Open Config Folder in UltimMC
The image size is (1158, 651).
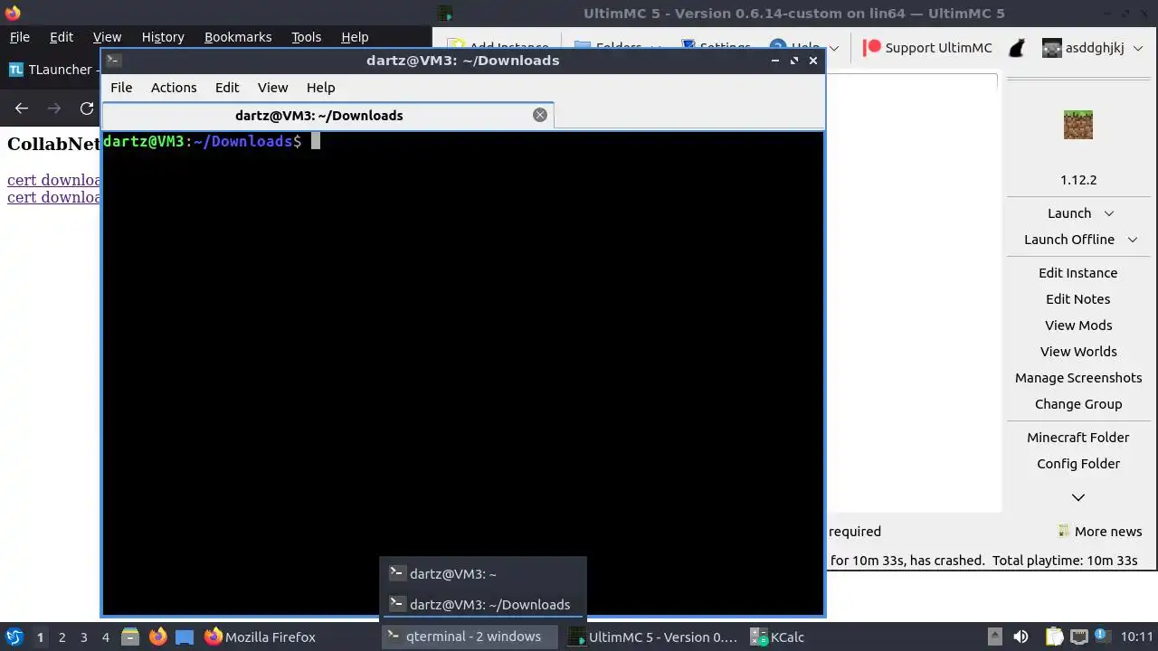[1078, 464]
